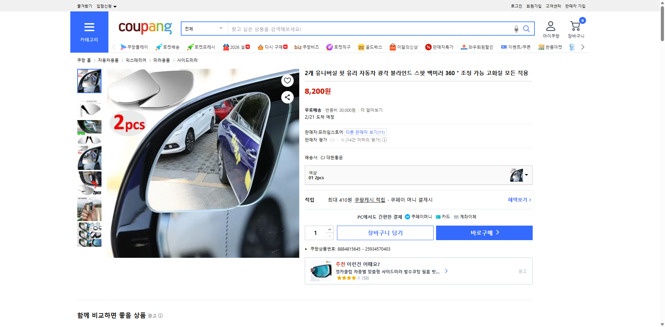Go to 사이드미러 in the breadcrumb
The width and height of the screenshot is (665, 327).
pos(187,60)
